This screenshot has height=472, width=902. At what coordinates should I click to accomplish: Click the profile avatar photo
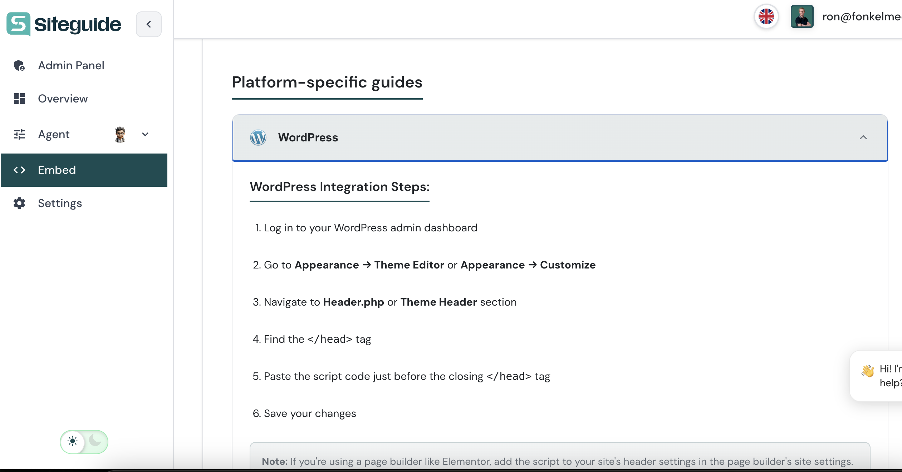point(802,16)
